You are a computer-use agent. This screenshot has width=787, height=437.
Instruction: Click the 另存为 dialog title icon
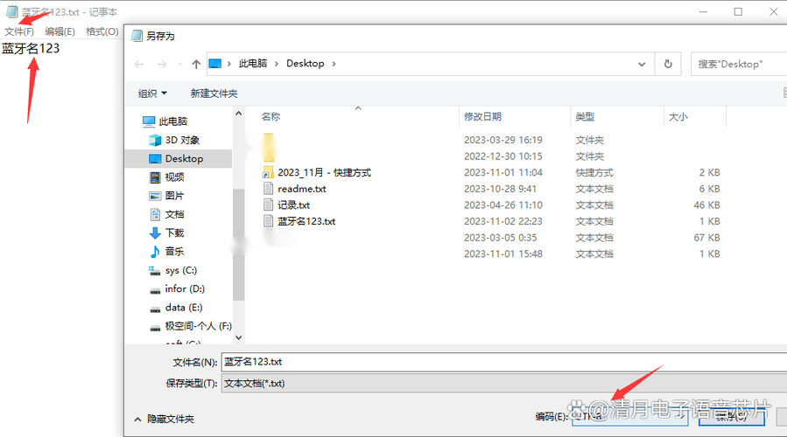(x=137, y=36)
